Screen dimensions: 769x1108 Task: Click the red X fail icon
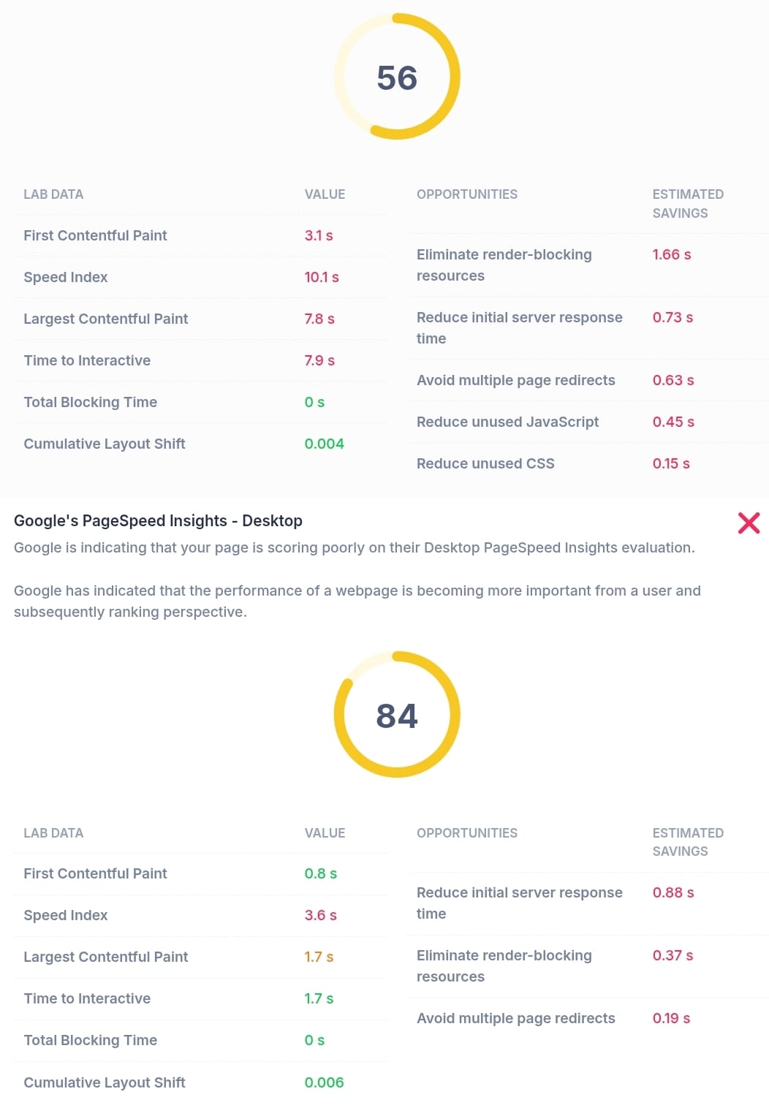(x=749, y=523)
